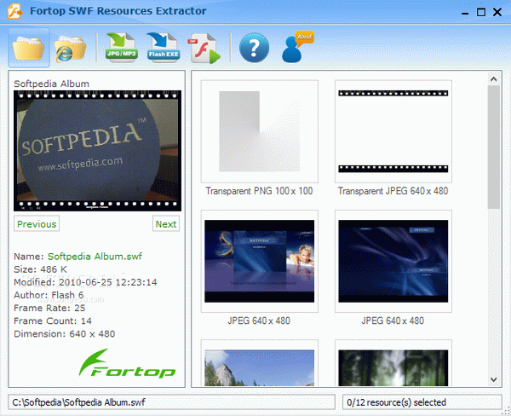The width and height of the screenshot is (511, 416).
Task: Click the vertical scrollbar thumb
Action: (493, 147)
